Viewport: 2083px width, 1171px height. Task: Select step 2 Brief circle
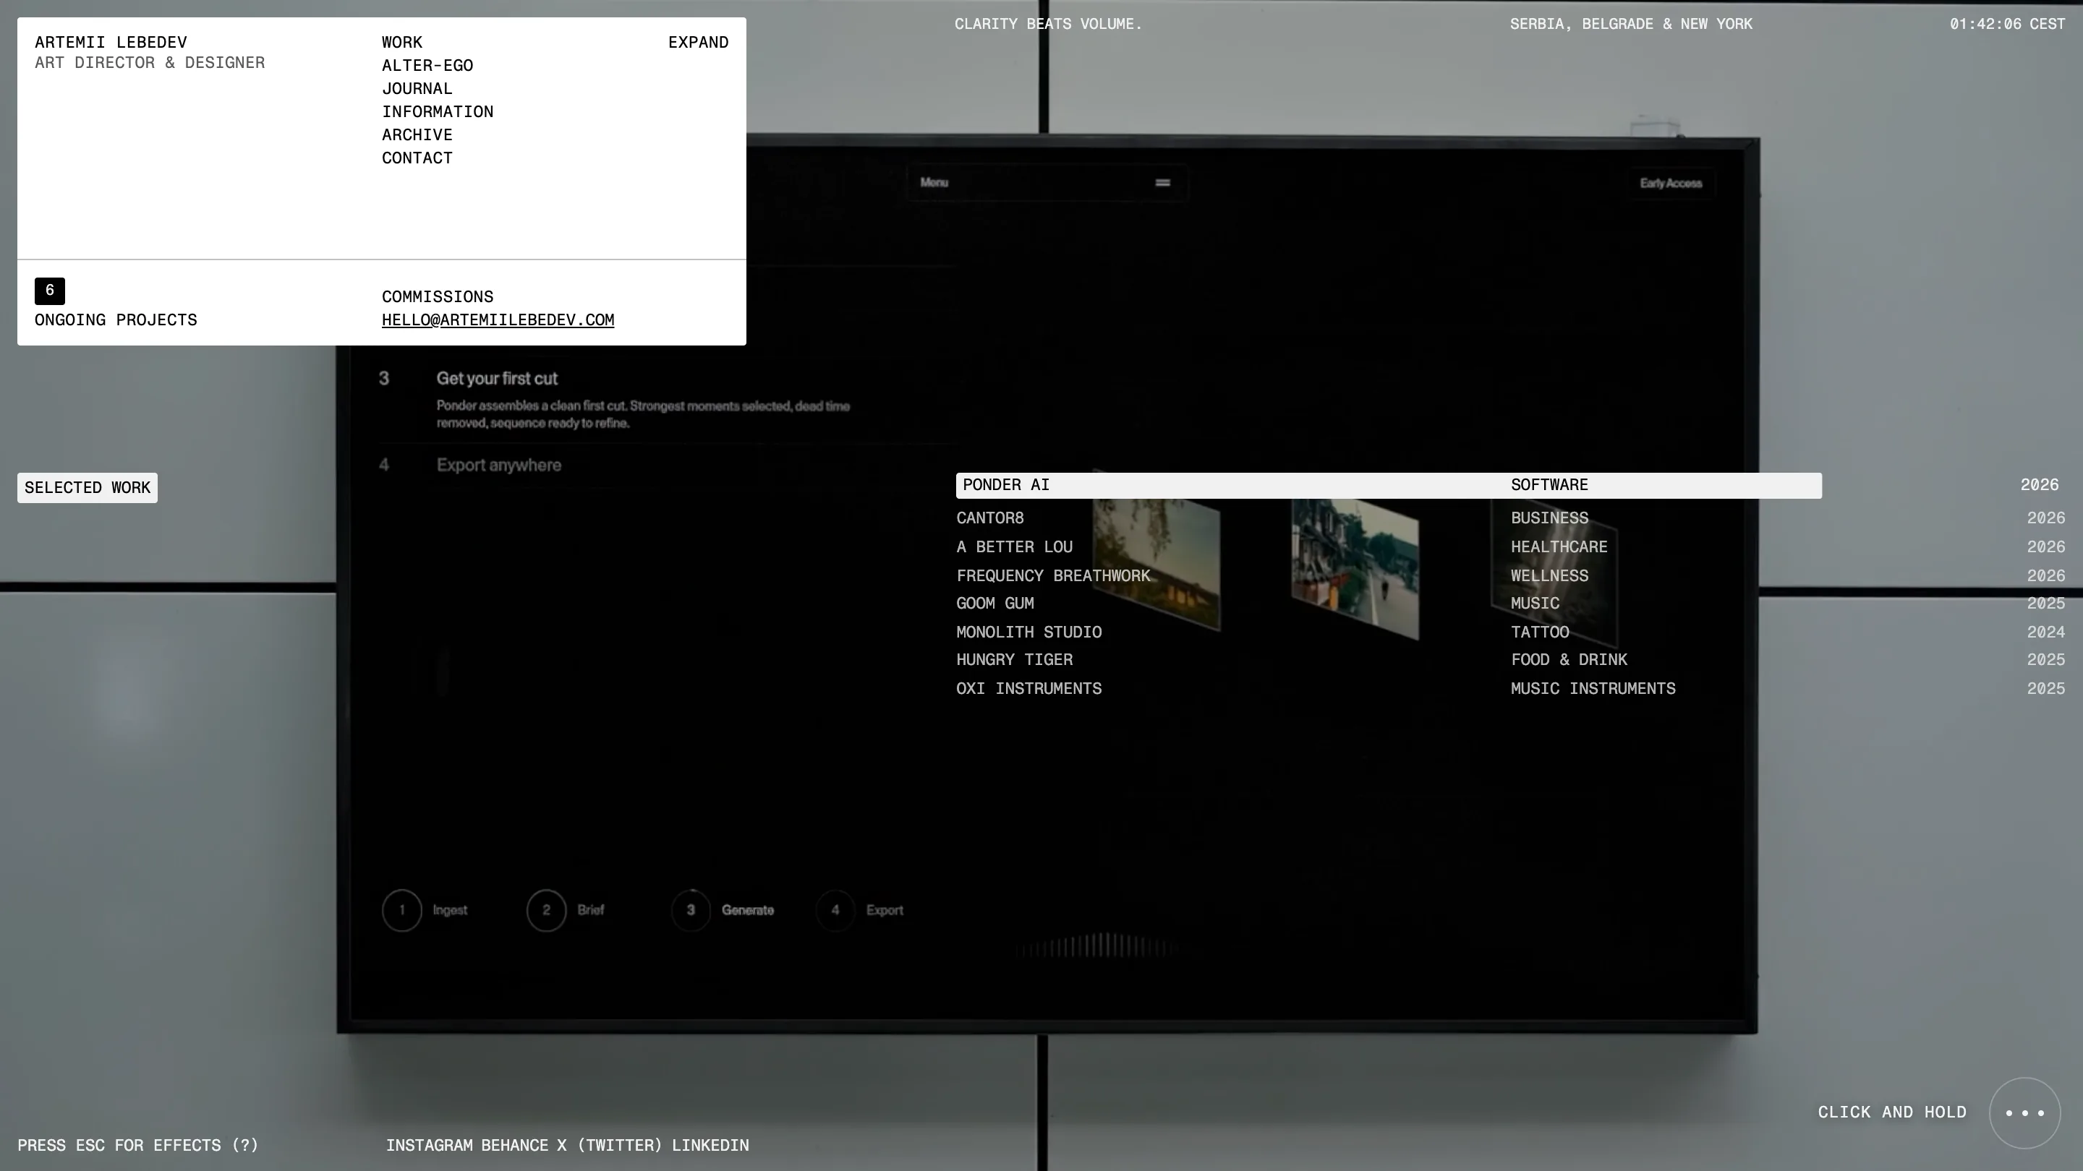546,910
